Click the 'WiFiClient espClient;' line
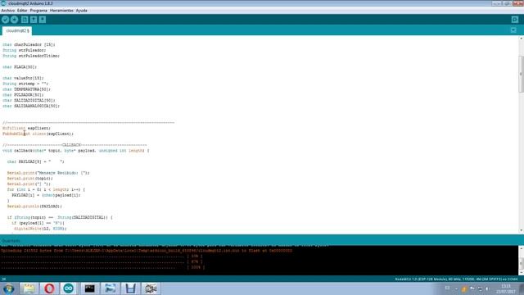 coord(26,128)
